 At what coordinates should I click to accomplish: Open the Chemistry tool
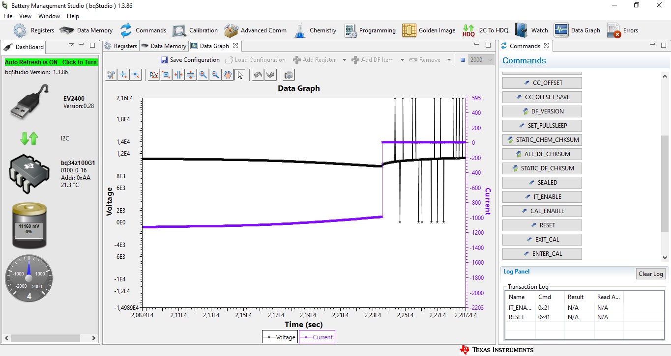click(315, 30)
